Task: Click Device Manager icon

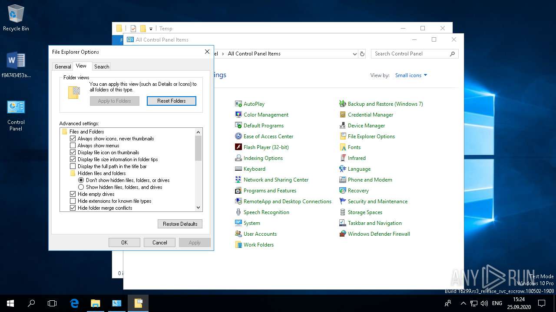Action: [x=343, y=126]
